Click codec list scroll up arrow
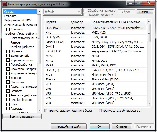 (149, 21)
